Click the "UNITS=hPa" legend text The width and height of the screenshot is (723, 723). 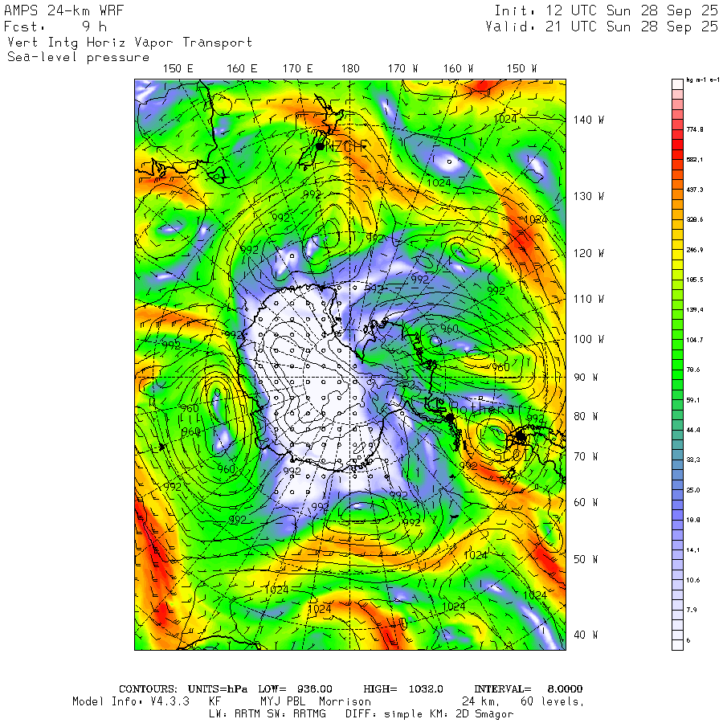(x=218, y=689)
